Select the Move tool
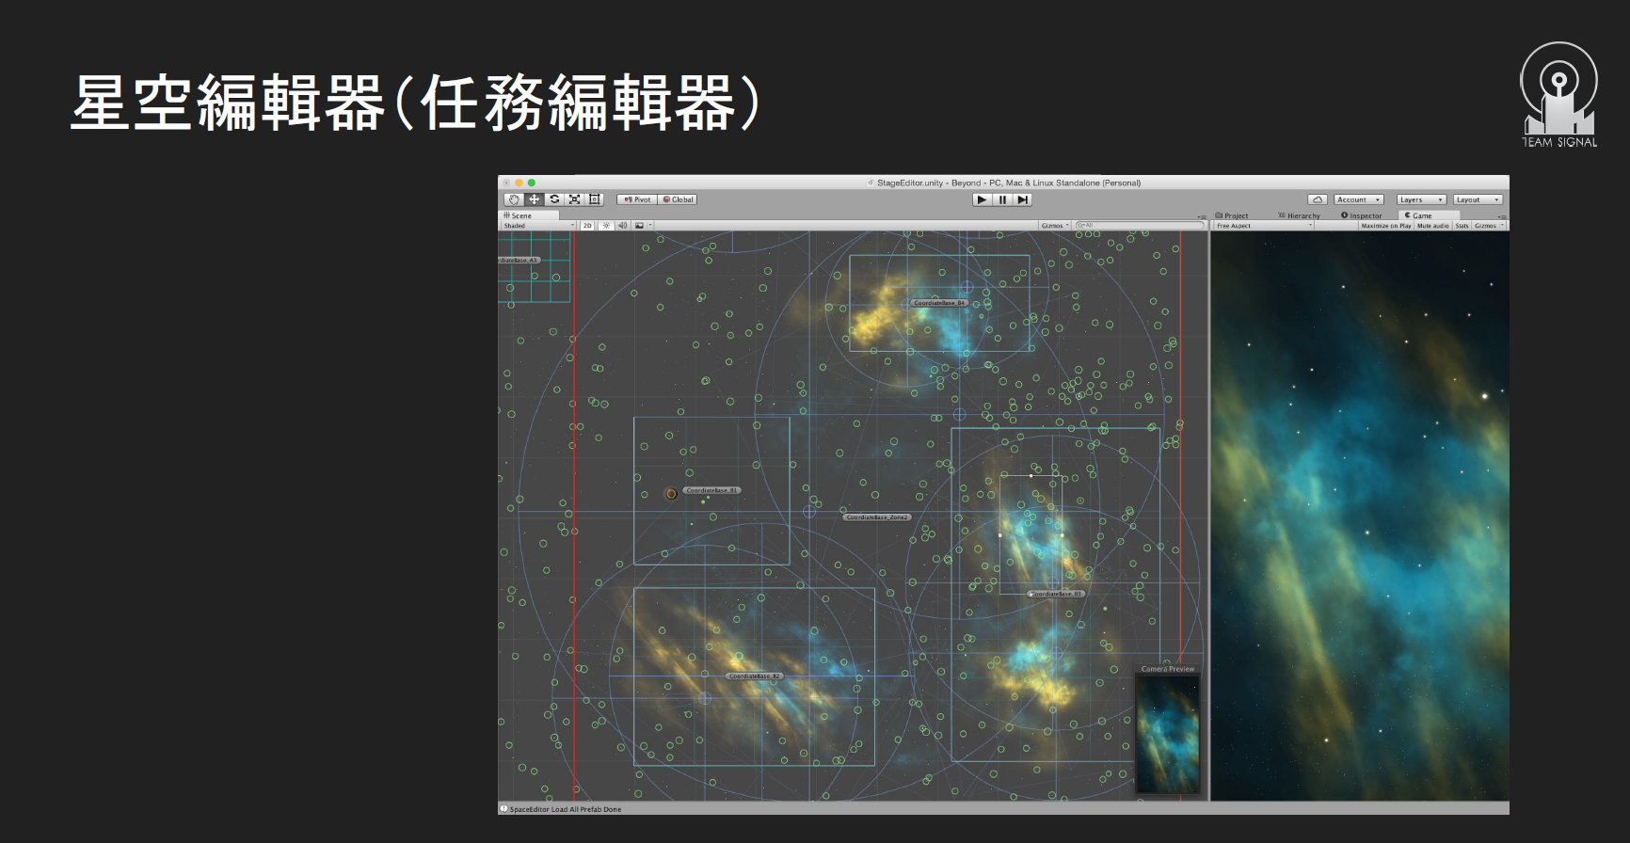 pyautogui.click(x=534, y=199)
